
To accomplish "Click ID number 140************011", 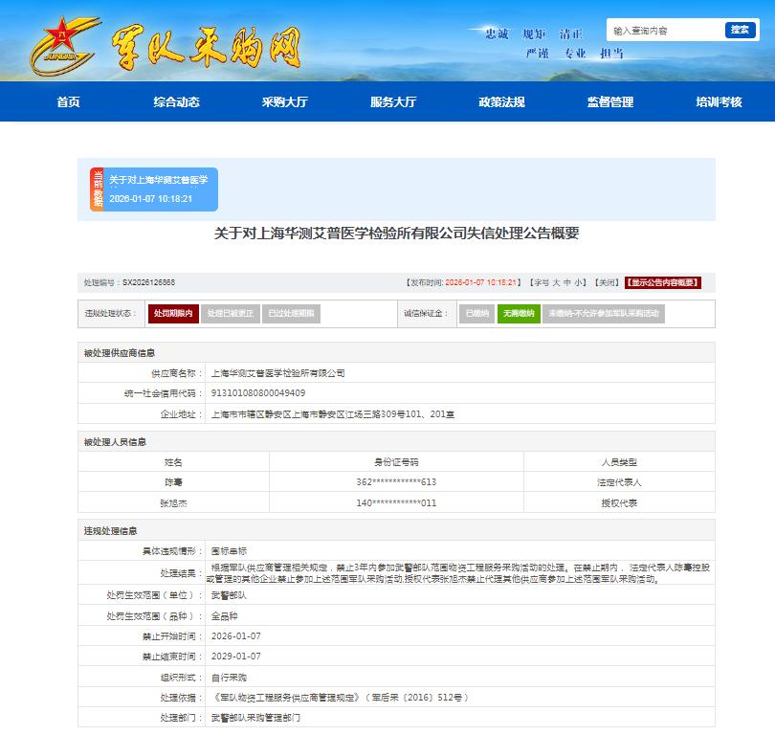I will pos(396,503).
